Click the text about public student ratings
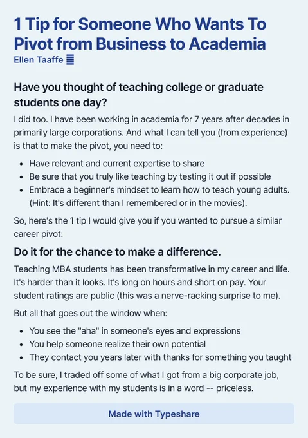Viewport: 308px width, 438px height. [x=147, y=295]
